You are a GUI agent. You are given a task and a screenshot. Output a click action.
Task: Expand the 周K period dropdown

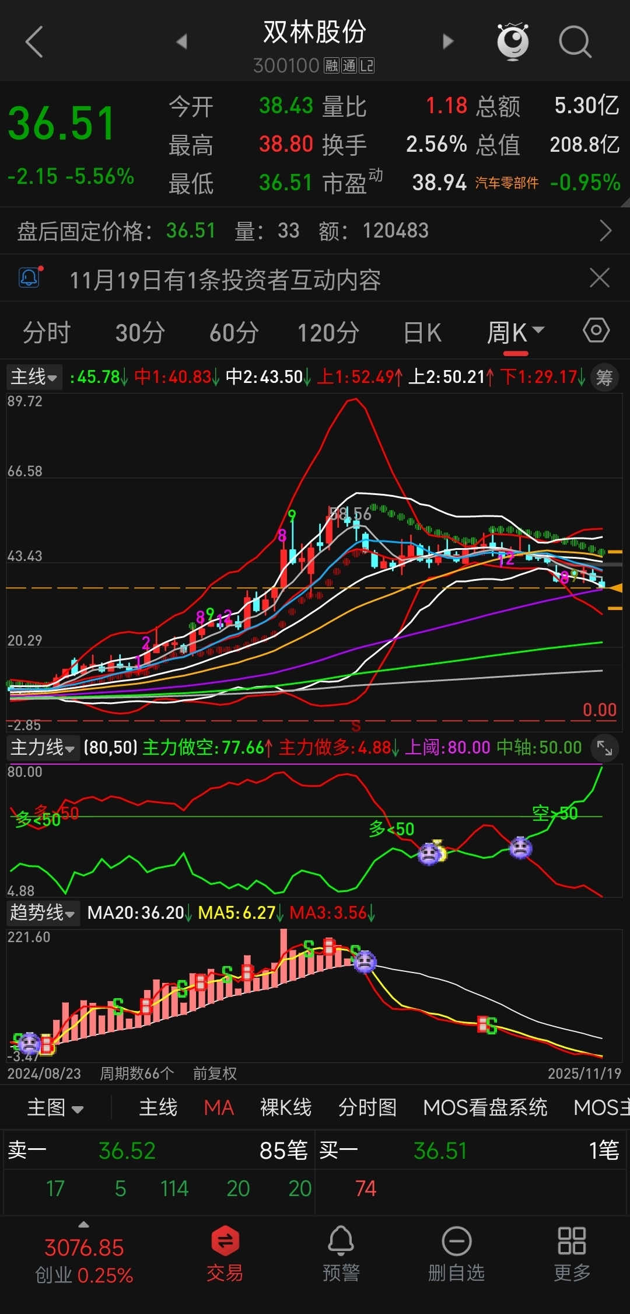point(516,333)
